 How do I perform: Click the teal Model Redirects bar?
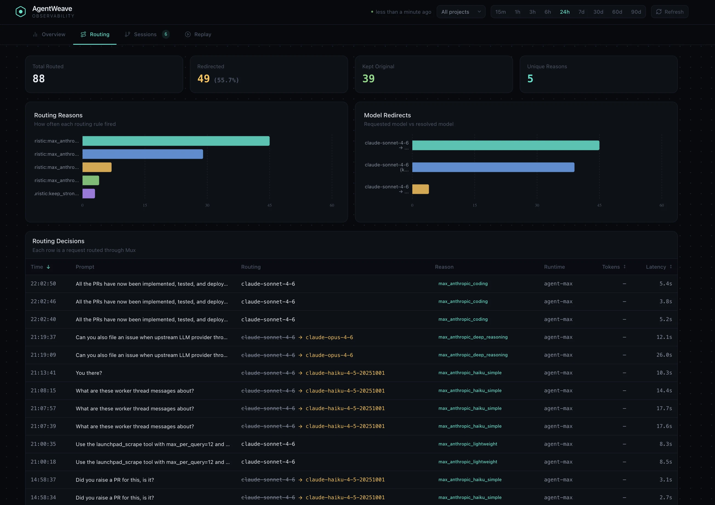tap(506, 145)
